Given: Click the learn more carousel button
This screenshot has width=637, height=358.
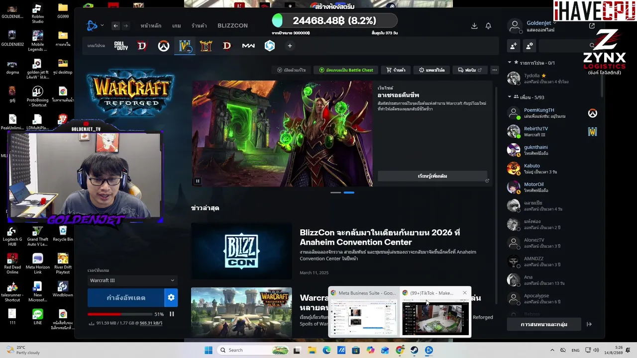Looking at the screenshot, I should (432, 176).
